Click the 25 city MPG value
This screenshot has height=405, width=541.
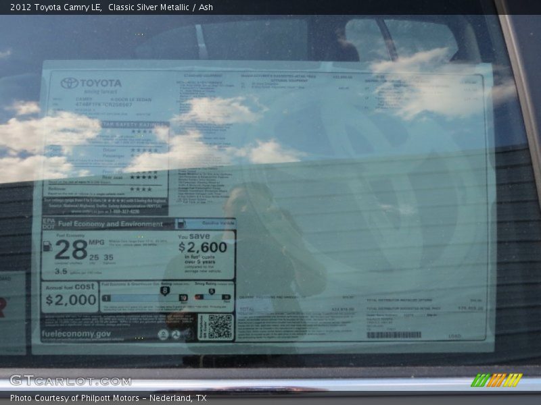(94, 258)
